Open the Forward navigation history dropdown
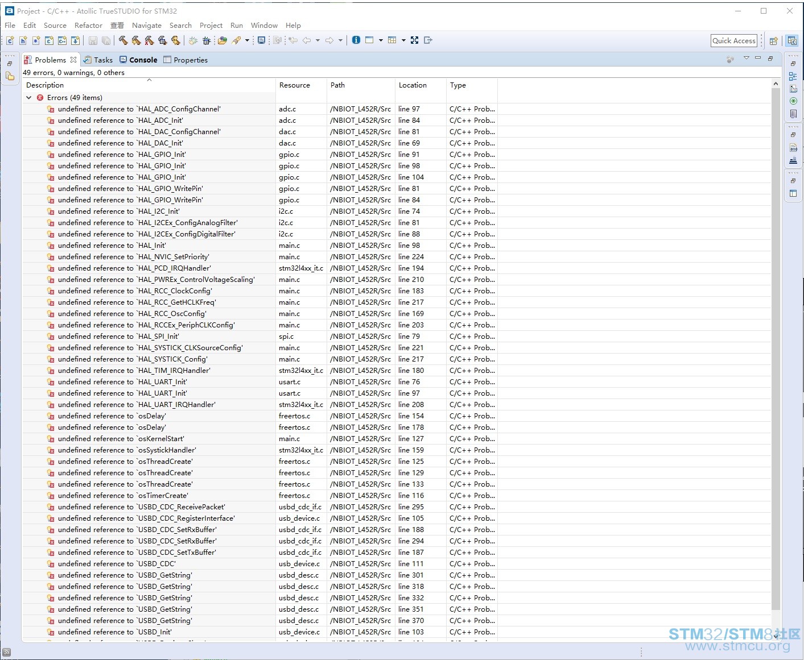 point(340,40)
